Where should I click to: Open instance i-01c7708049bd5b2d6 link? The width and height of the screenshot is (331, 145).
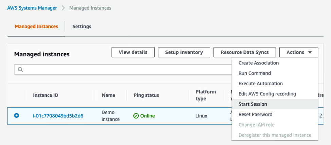click(x=58, y=116)
